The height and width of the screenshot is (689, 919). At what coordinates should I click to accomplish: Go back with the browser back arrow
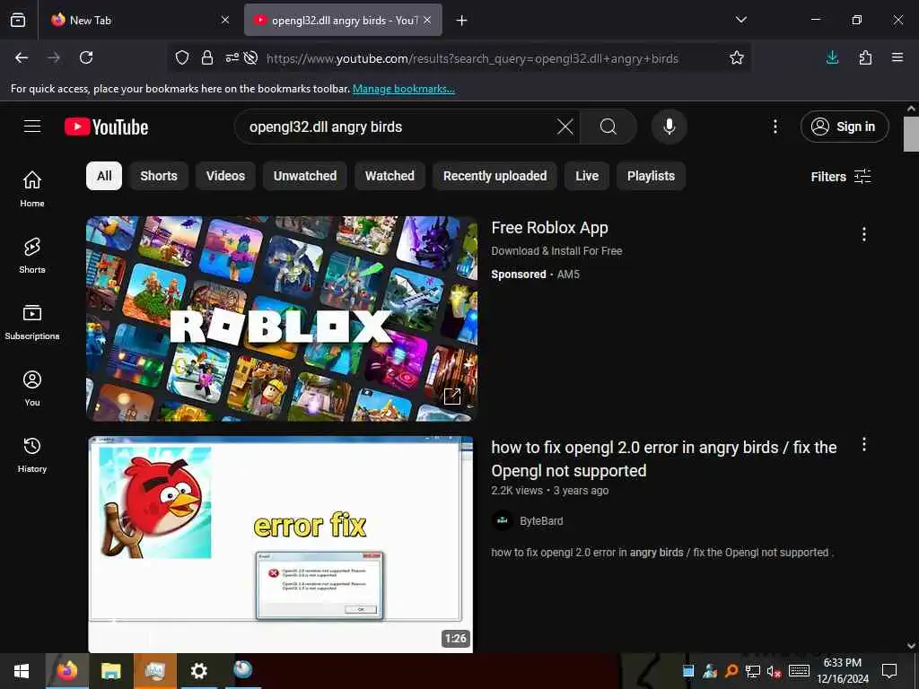point(22,57)
